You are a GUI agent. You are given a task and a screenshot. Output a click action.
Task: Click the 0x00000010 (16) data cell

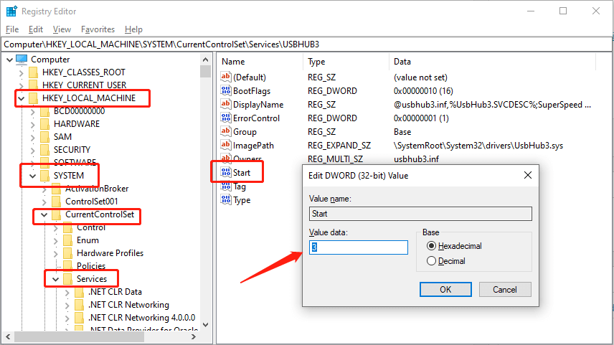tap(423, 91)
